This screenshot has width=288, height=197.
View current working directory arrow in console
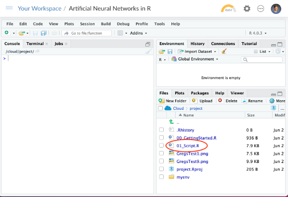[37, 51]
